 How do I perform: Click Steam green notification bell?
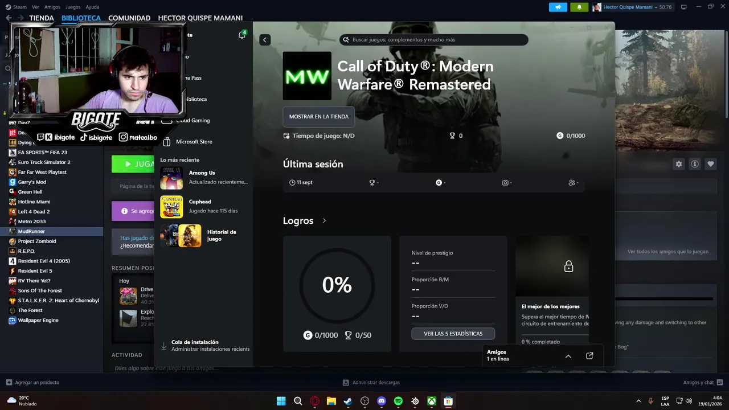pyautogui.click(x=580, y=7)
